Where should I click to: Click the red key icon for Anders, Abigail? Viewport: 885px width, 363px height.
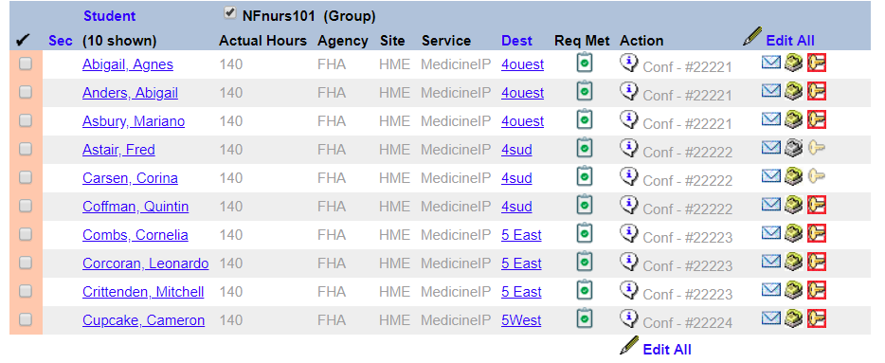[816, 90]
